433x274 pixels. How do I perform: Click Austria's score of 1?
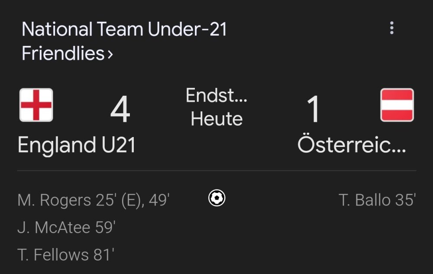313,110
